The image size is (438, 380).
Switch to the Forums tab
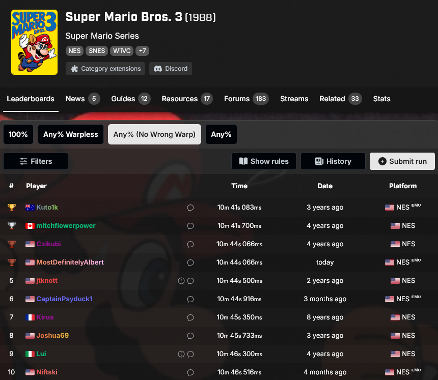(x=237, y=99)
